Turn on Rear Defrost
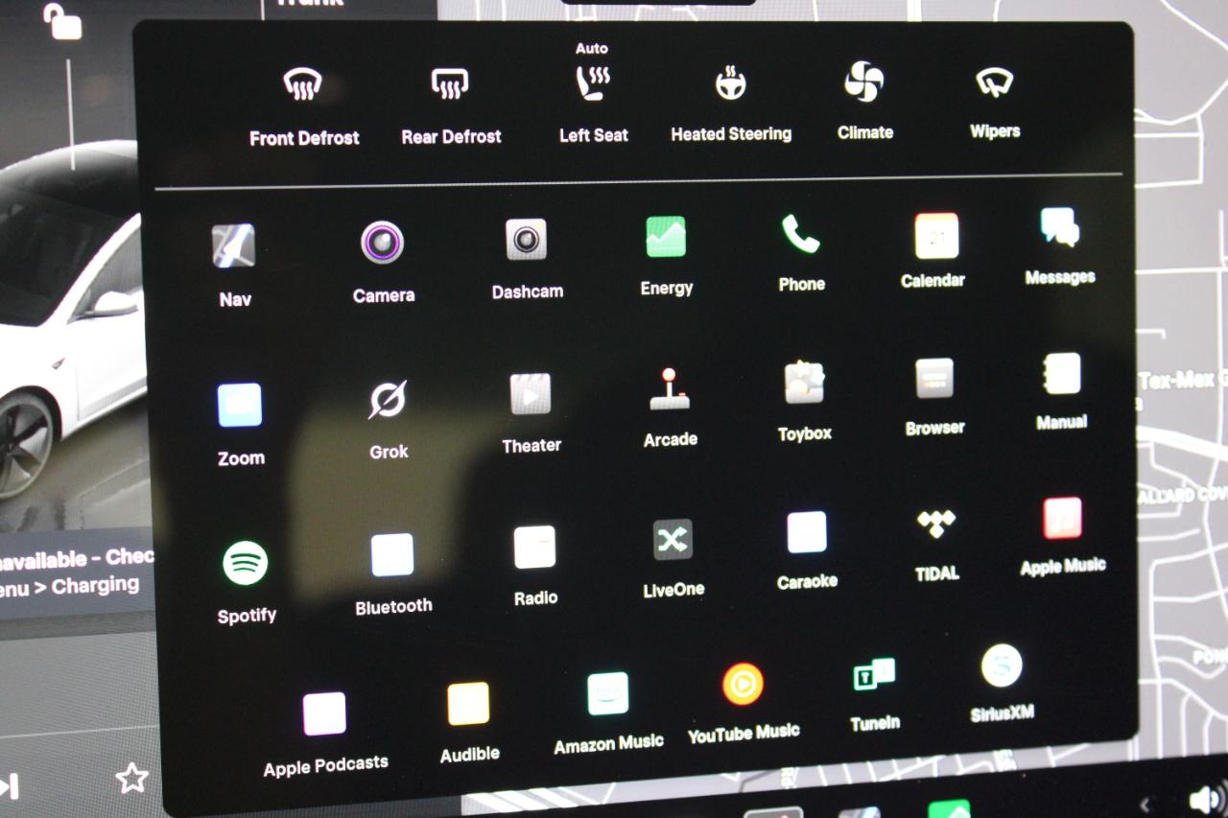This screenshot has height=818, width=1228. coord(450,84)
